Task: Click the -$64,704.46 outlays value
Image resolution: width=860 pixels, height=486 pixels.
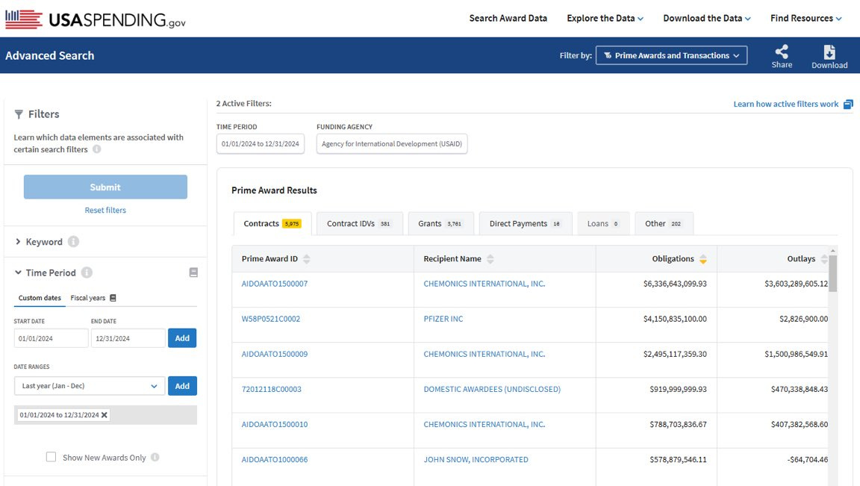Action: 808,459
